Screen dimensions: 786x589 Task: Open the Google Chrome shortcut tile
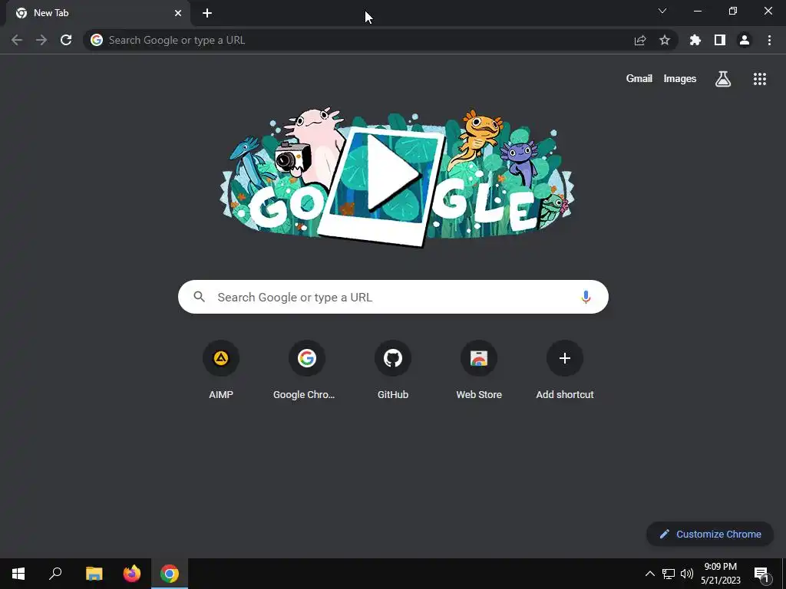click(x=306, y=370)
